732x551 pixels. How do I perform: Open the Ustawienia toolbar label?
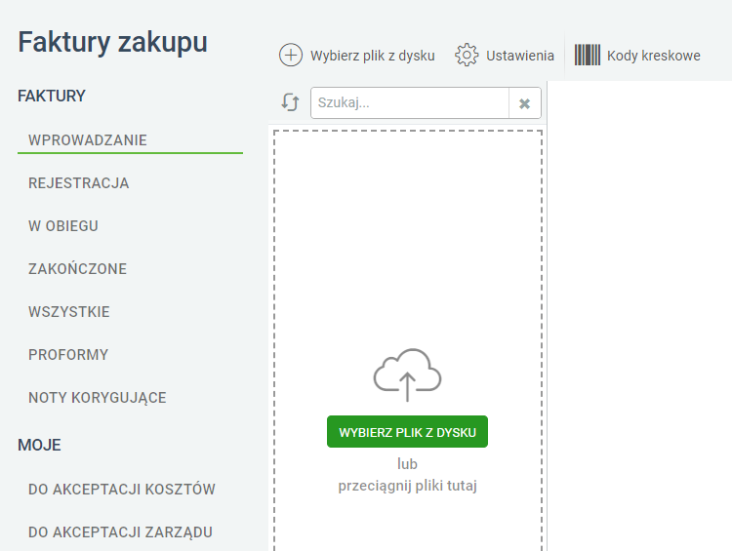(520, 56)
